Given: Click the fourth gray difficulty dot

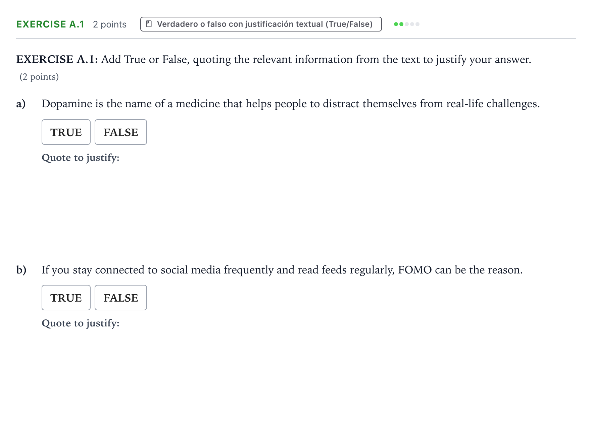Looking at the screenshot, I should [x=412, y=24].
